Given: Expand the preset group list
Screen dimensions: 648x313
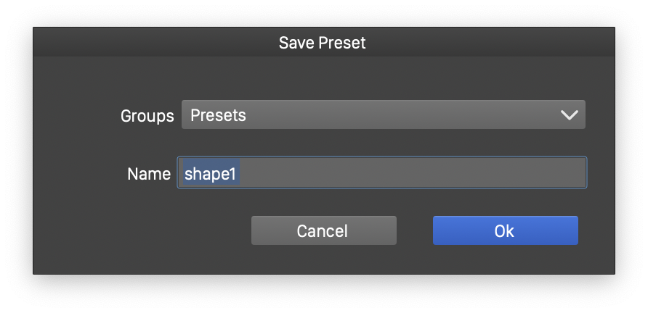Looking at the screenshot, I should coord(383,115).
